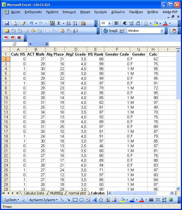Image resolution: width=182 pixels, height=210 pixels.
Task: Select the ACT Math header cell
Action: coord(36,54)
